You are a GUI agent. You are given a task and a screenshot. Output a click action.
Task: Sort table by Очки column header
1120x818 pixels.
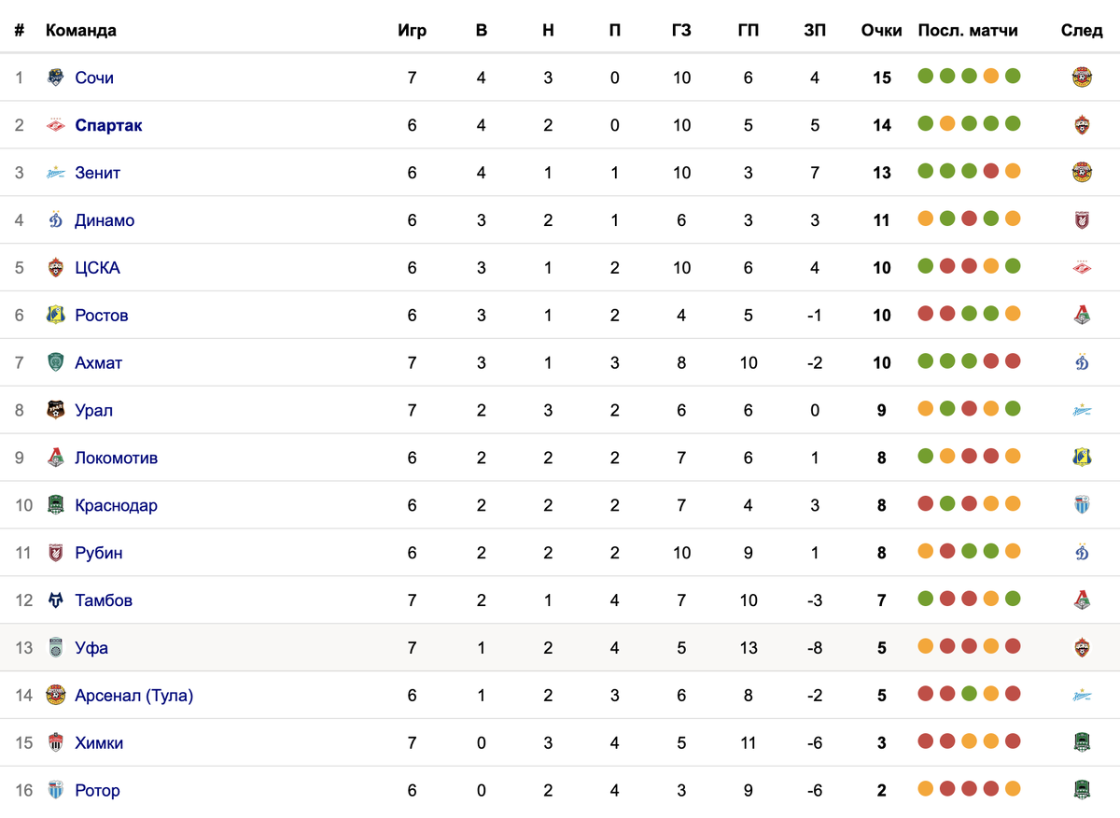click(x=881, y=31)
